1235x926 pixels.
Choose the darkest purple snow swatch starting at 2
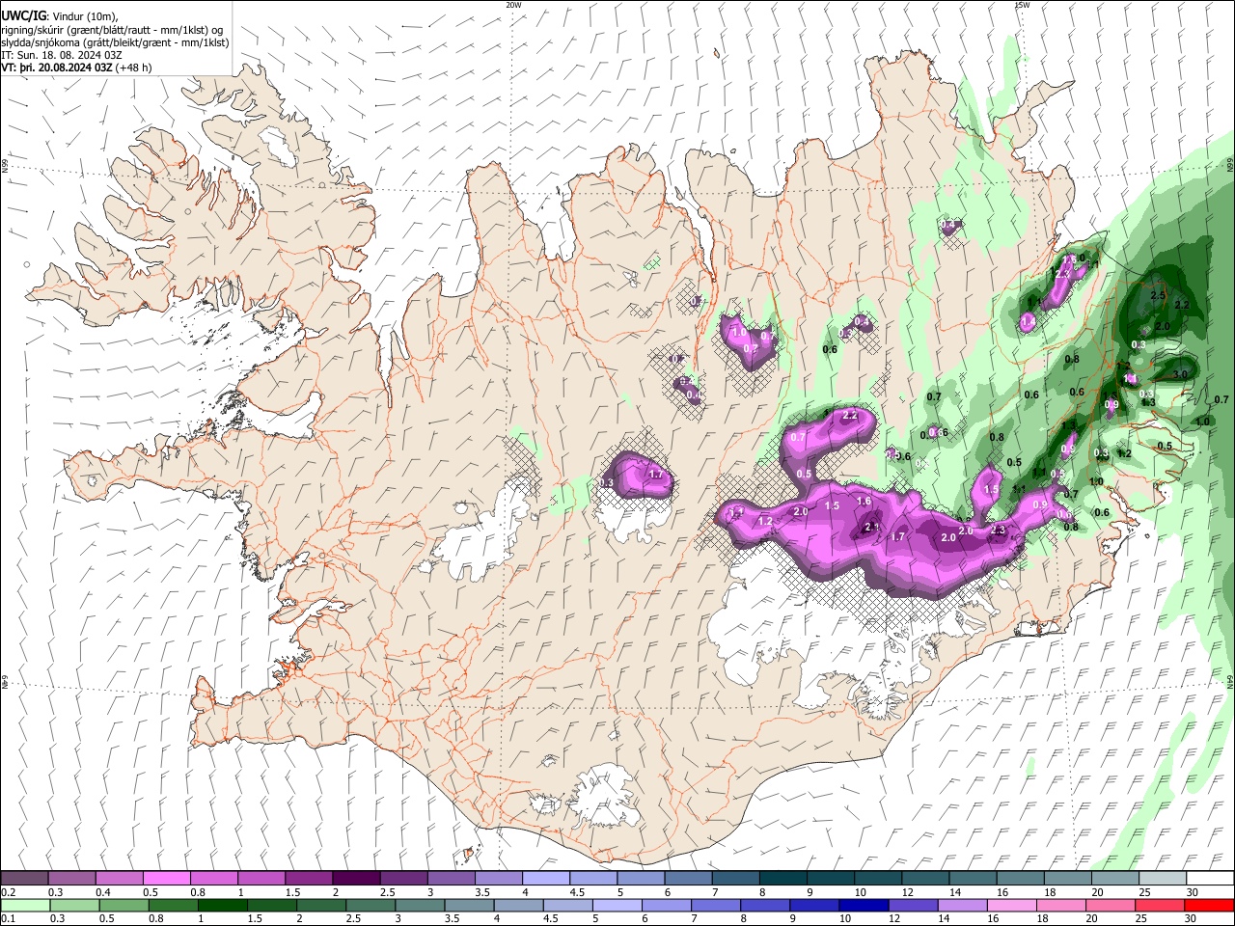point(356,878)
